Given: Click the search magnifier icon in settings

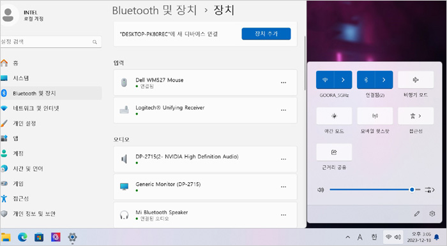Looking at the screenshot, I should (x=95, y=42).
